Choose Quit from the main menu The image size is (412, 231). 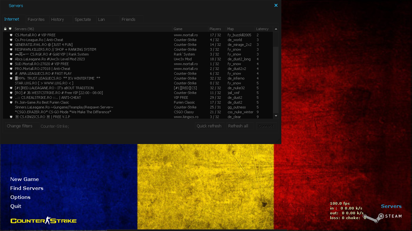[x=16, y=206]
